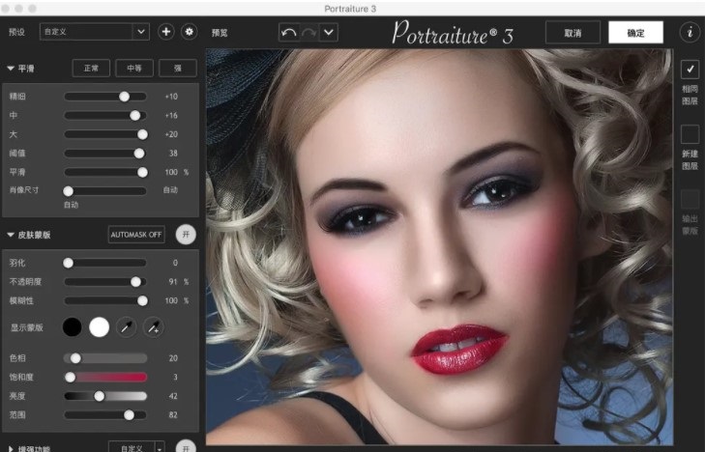Click the redo arrow button

click(x=308, y=32)
